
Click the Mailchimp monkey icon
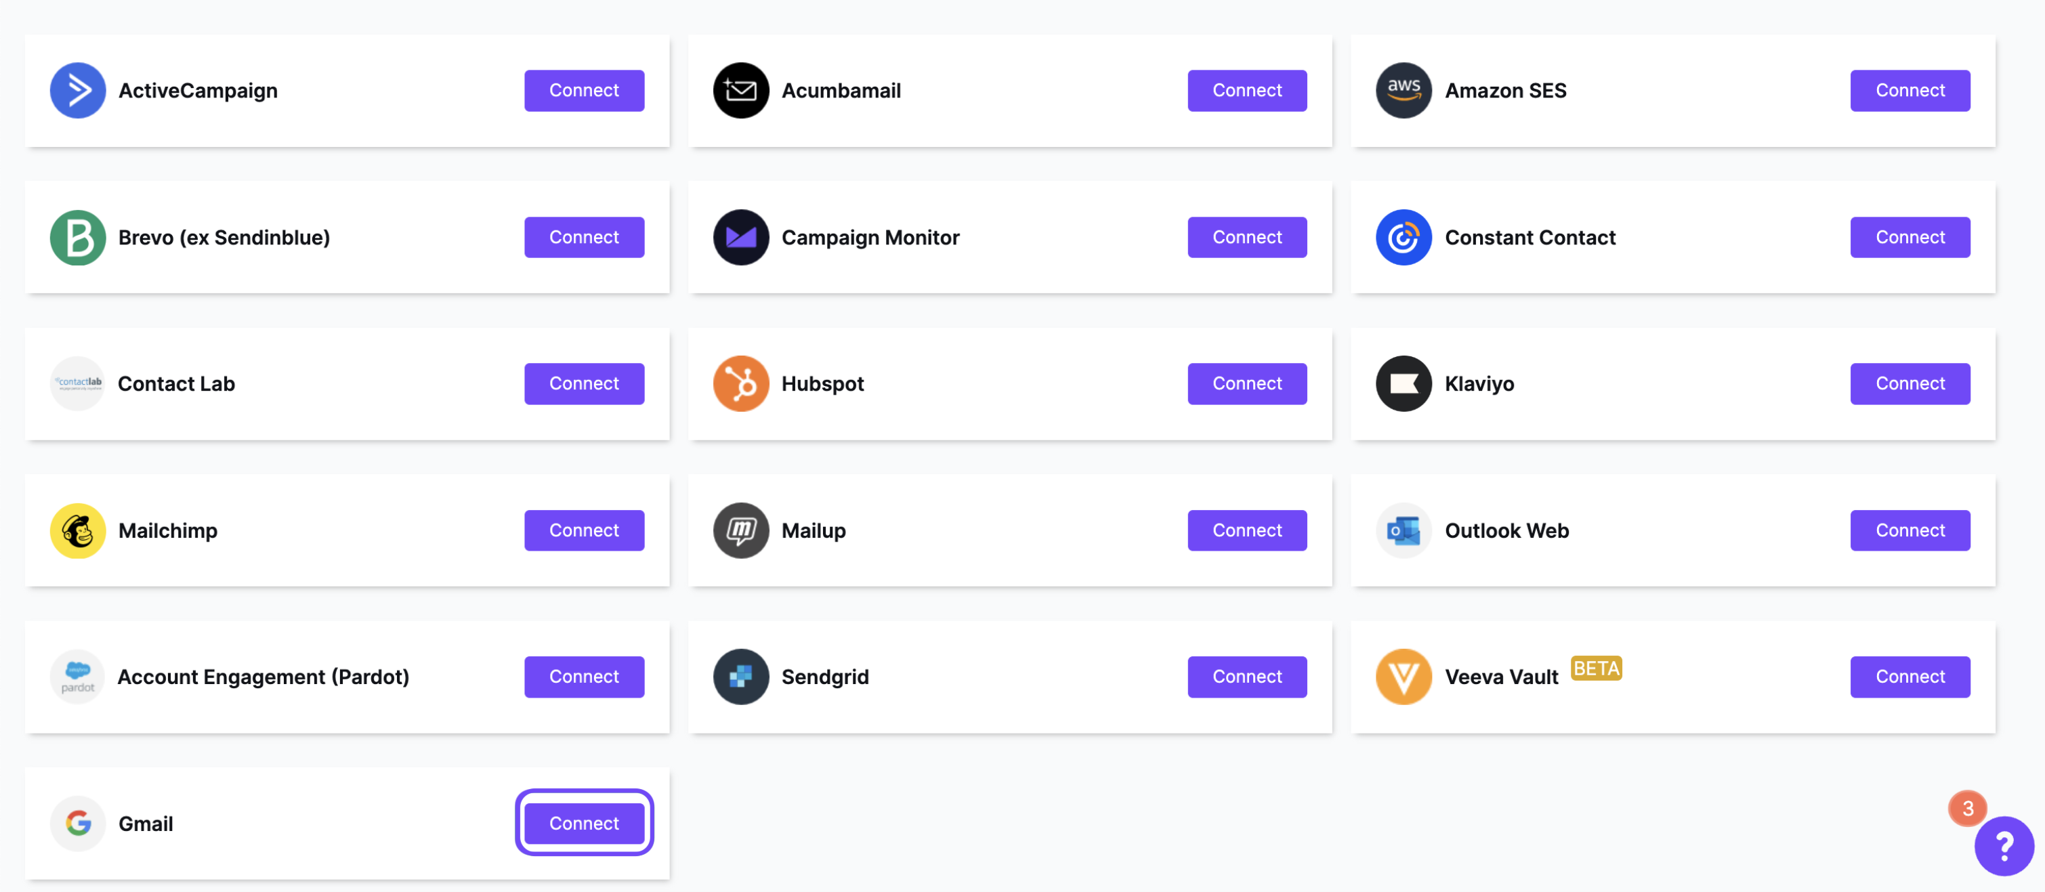78,530
